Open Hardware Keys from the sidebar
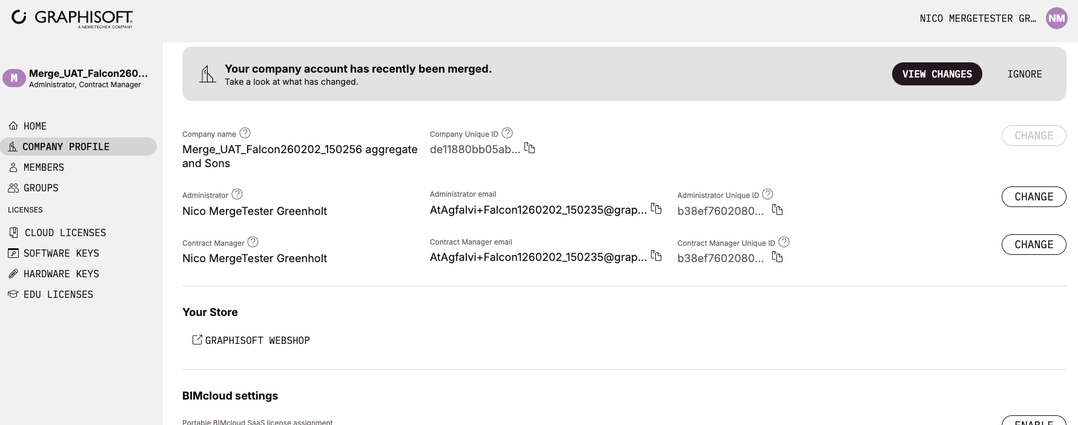1078x425 pixels. pos(13,274)
